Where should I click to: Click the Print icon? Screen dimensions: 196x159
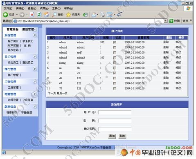coord(102,15)
